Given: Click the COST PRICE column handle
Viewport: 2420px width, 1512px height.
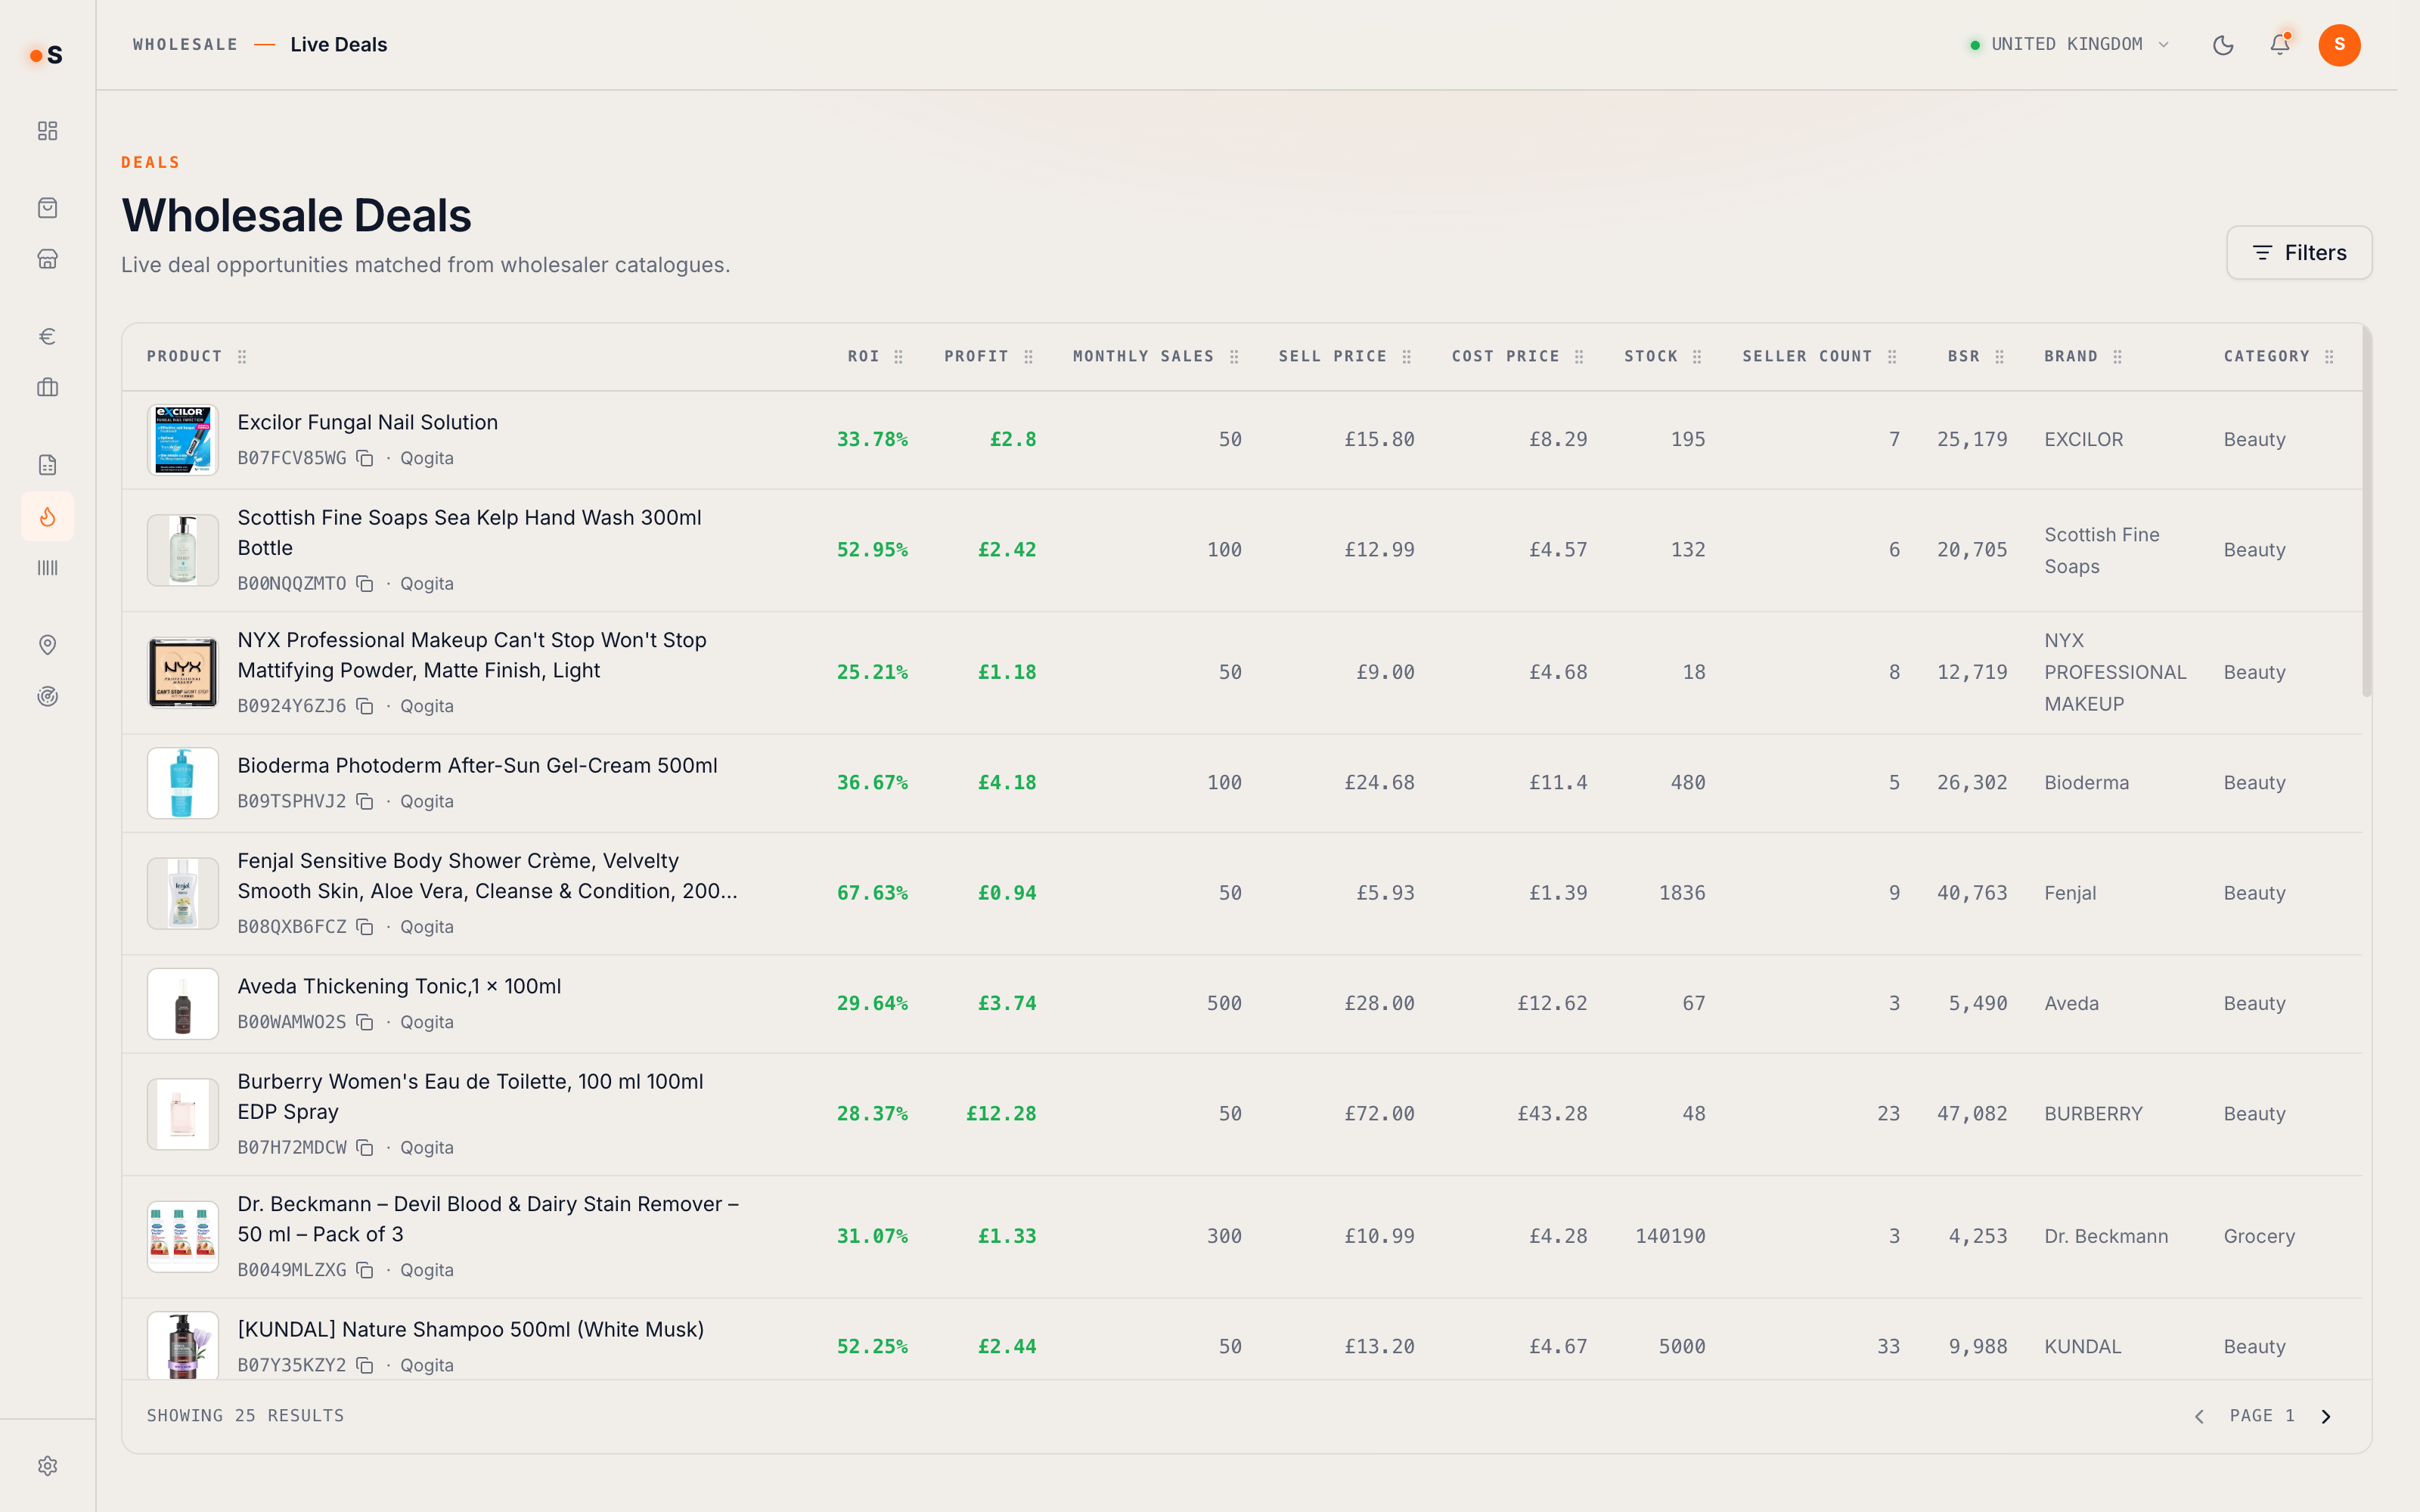Looking at the screenshot, I should (x=1580, y=357).
